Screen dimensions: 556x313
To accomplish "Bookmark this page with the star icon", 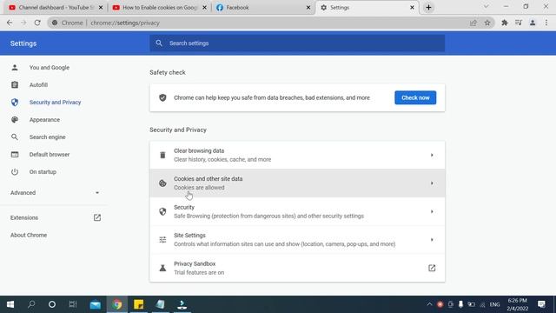I will coord(487,23).
